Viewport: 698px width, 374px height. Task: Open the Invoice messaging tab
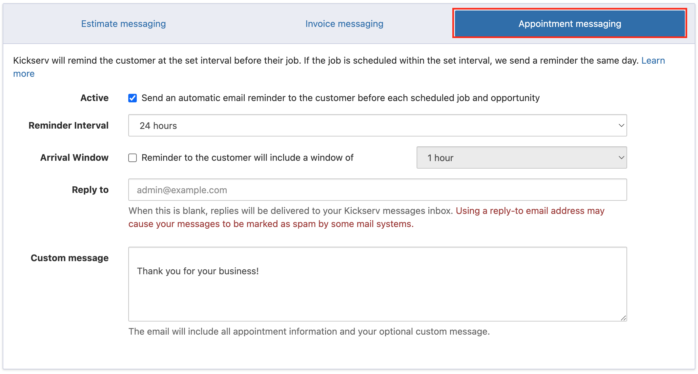click(x=344, y=24)
